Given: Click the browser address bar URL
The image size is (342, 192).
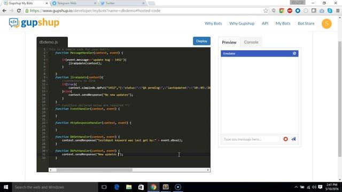Looking at the screenshot, I should [x=95, y=11].
